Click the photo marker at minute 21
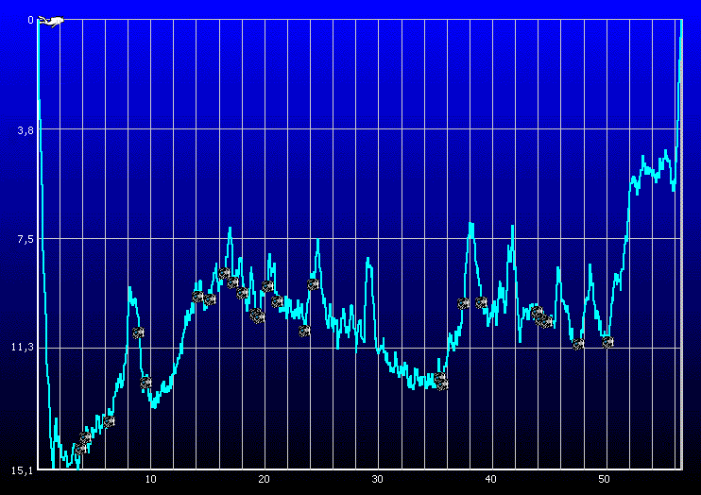 pyautogui.click(x=277, y=301)
